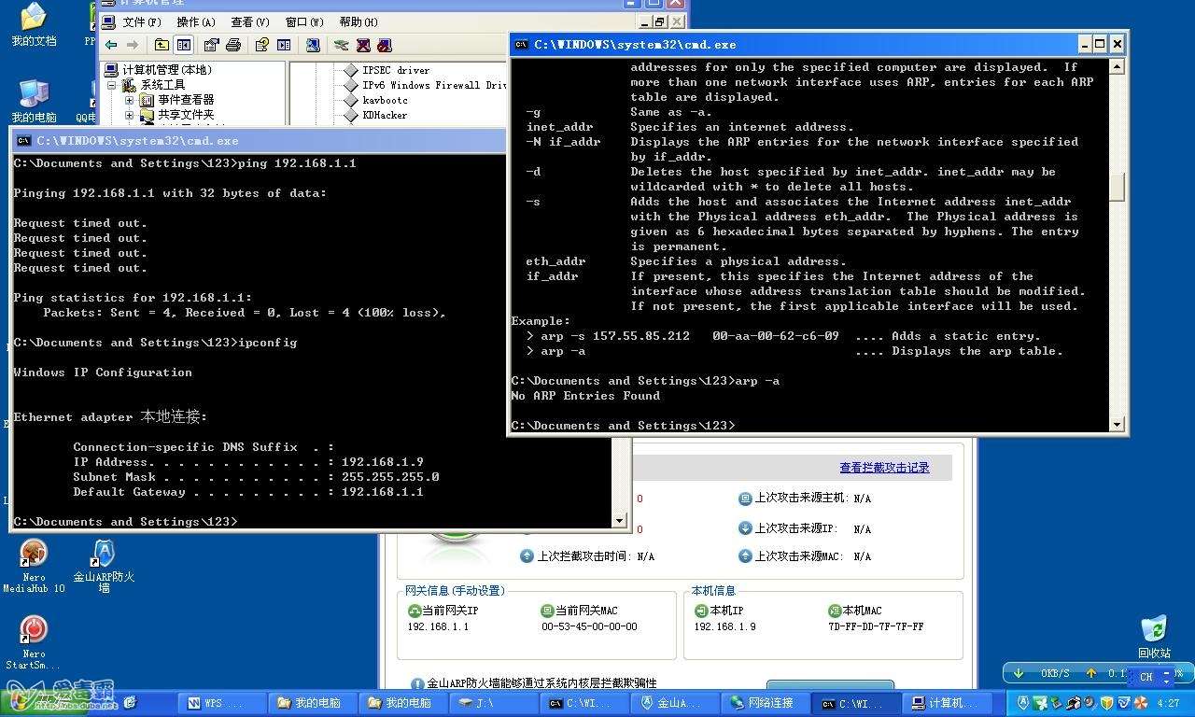The image size is (1195, 717).
Task: Click the Up One Level toolbar icon
Action: (x=162, y=45)
